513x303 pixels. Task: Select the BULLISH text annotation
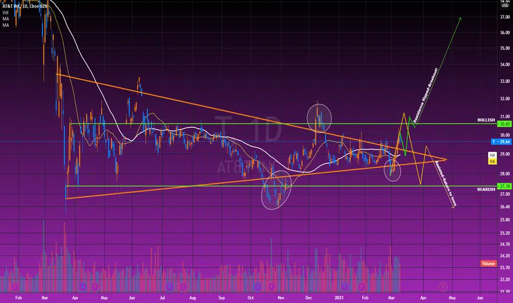(x=486, y=120)
